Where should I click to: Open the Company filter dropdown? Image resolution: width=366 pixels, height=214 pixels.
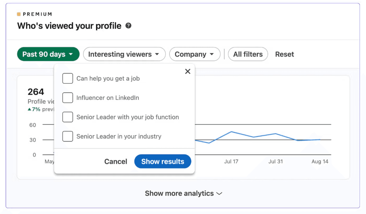[195, 54]
